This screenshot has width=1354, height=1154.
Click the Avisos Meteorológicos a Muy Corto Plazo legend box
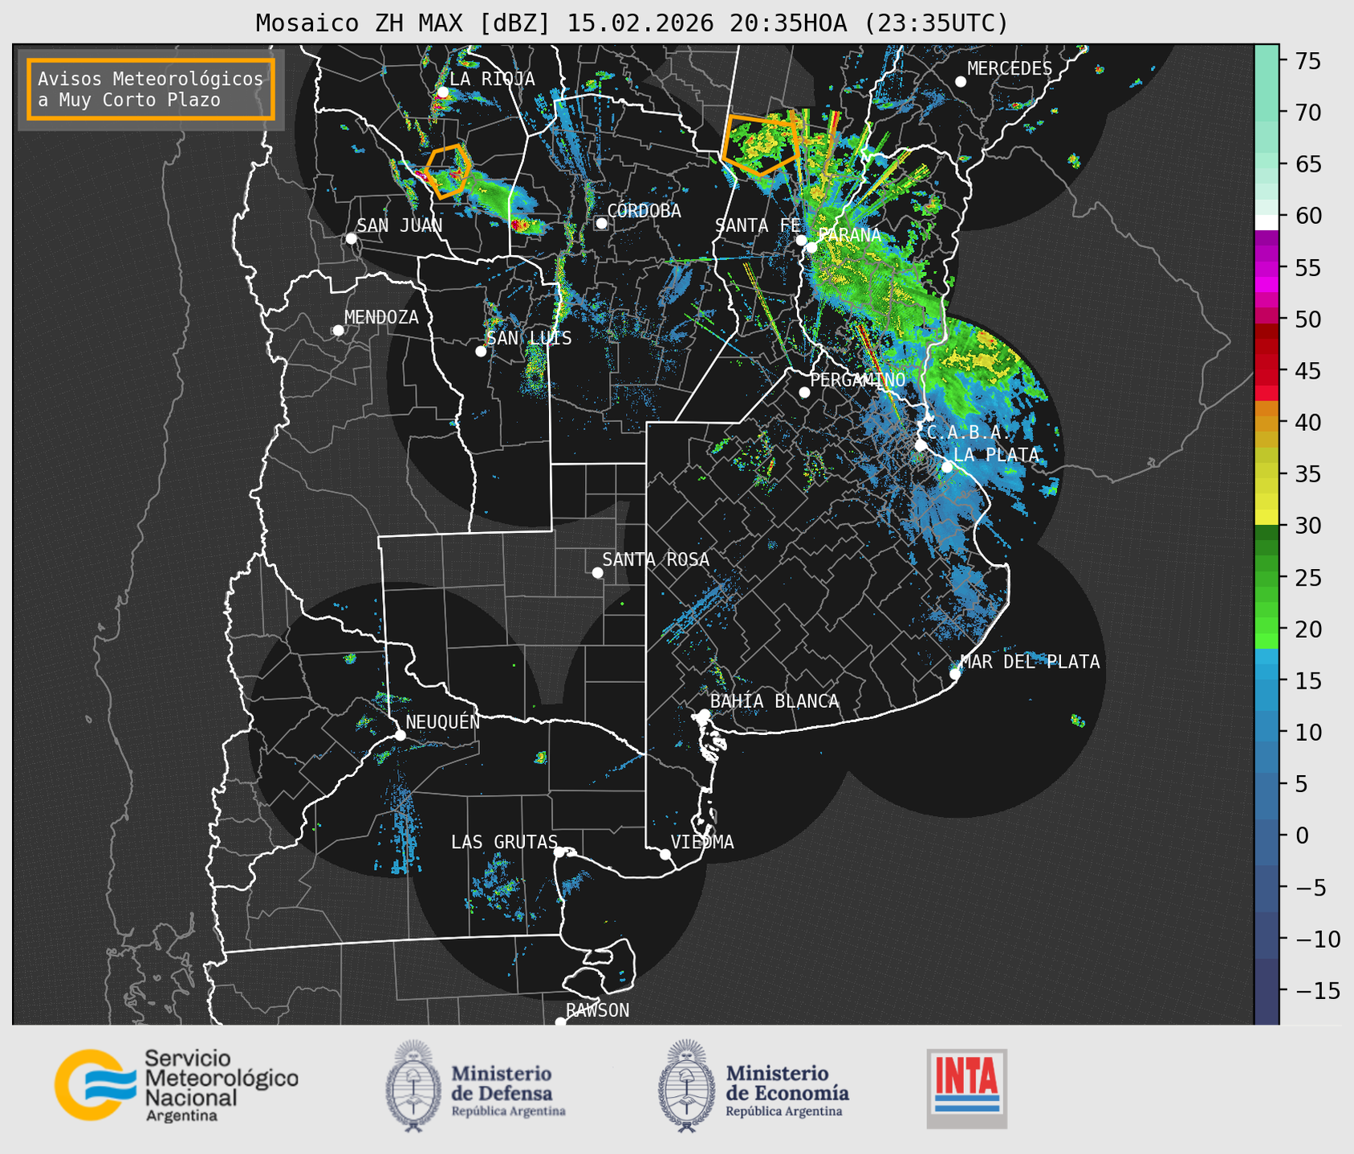tap(151, 89)
